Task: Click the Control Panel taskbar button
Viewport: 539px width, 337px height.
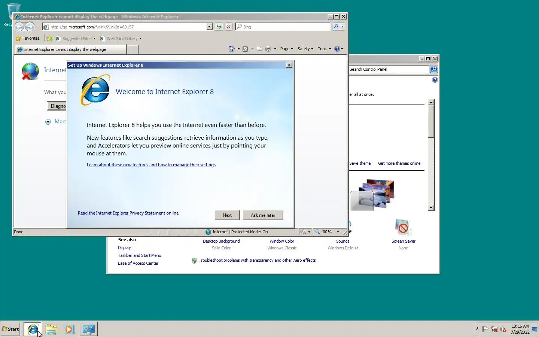Action: (x=89, y=329)
